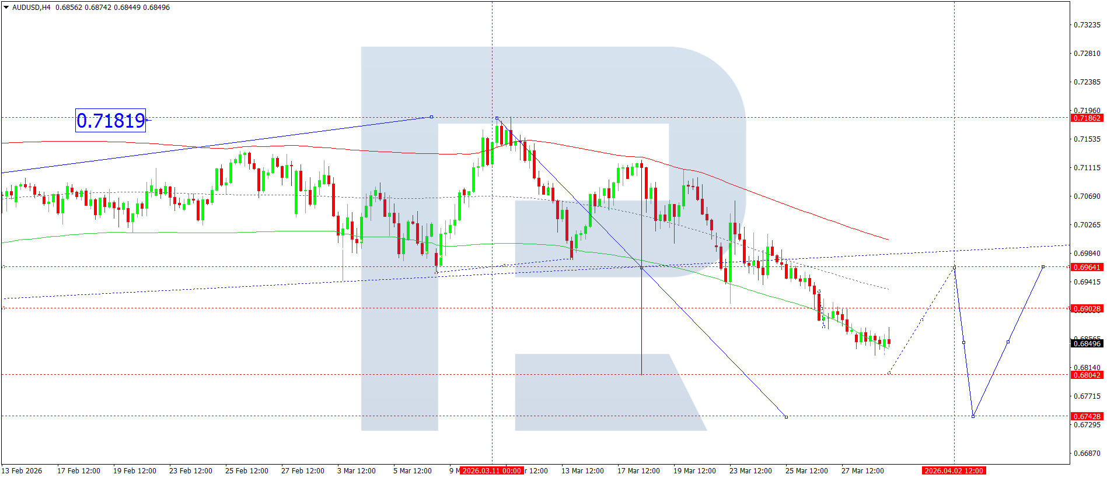This screenshot has height=478, width=1107.
Task: Click the red 2026.03.11 00:00 date marker
Action: (x=491, y=471)
